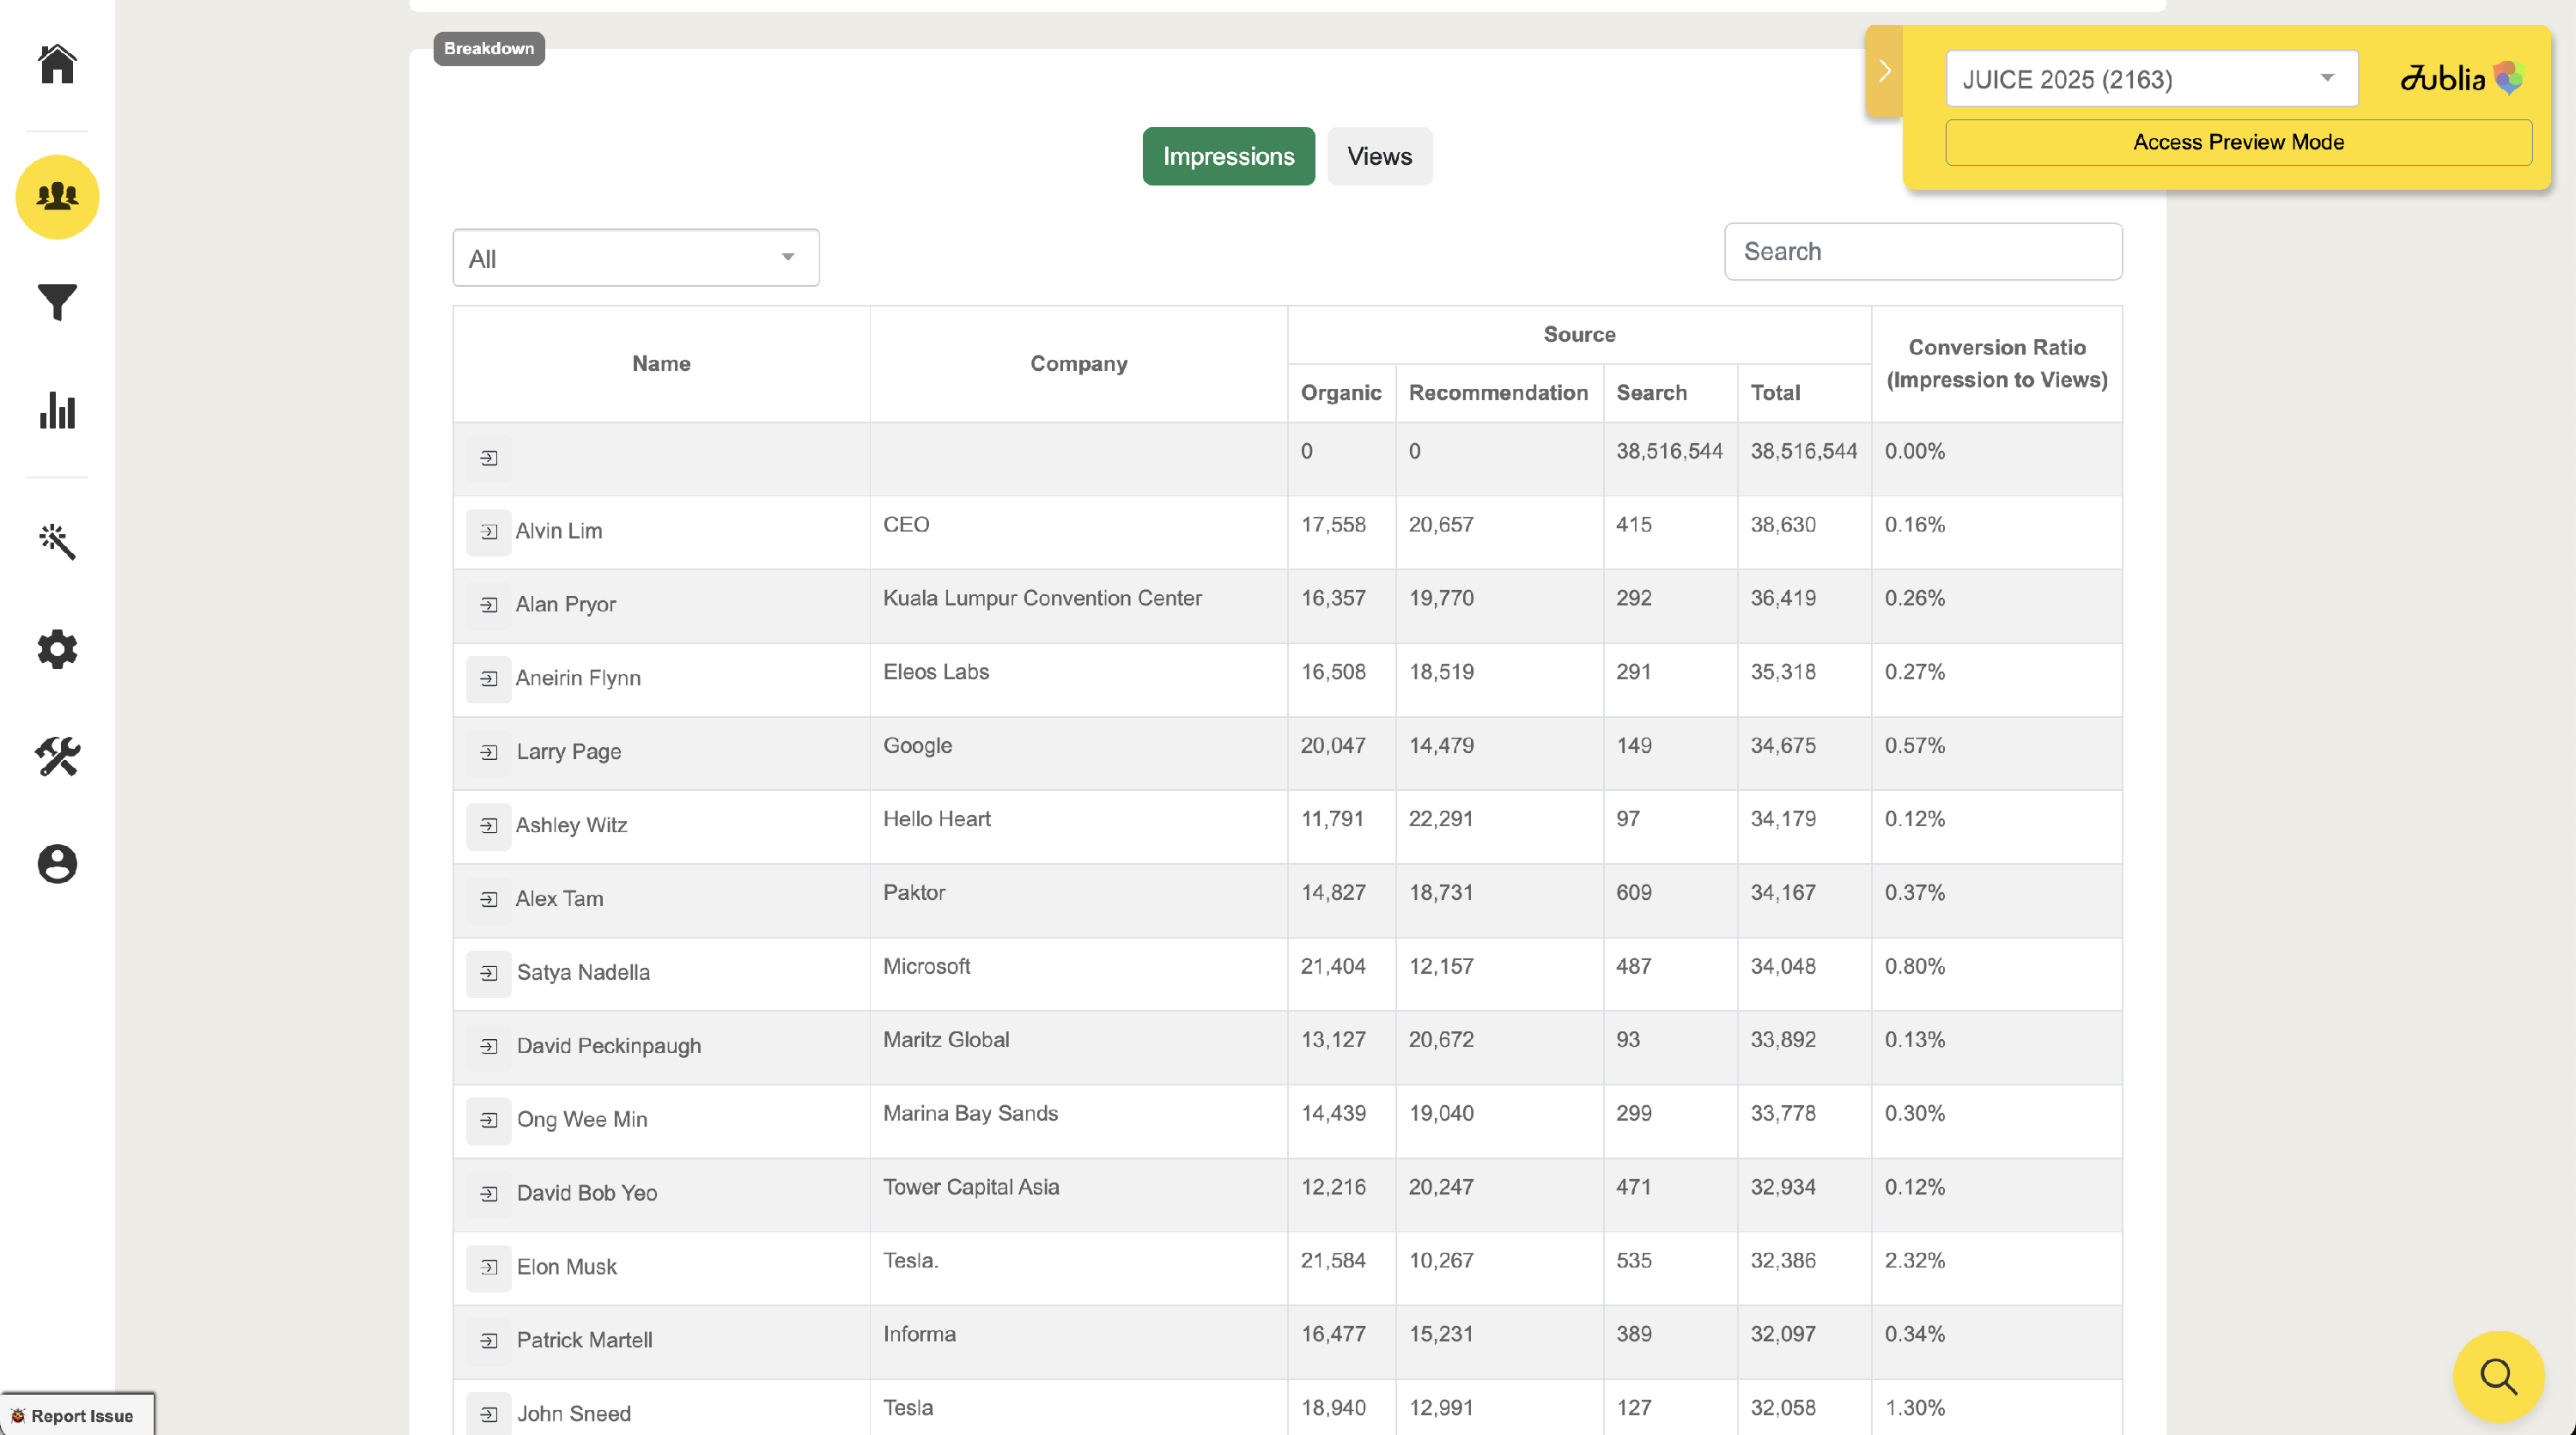The height and width of the screenshot is (1435, 2576).
Task: Open the settings gear sidebar icon
Action: [x=57, y=649]
